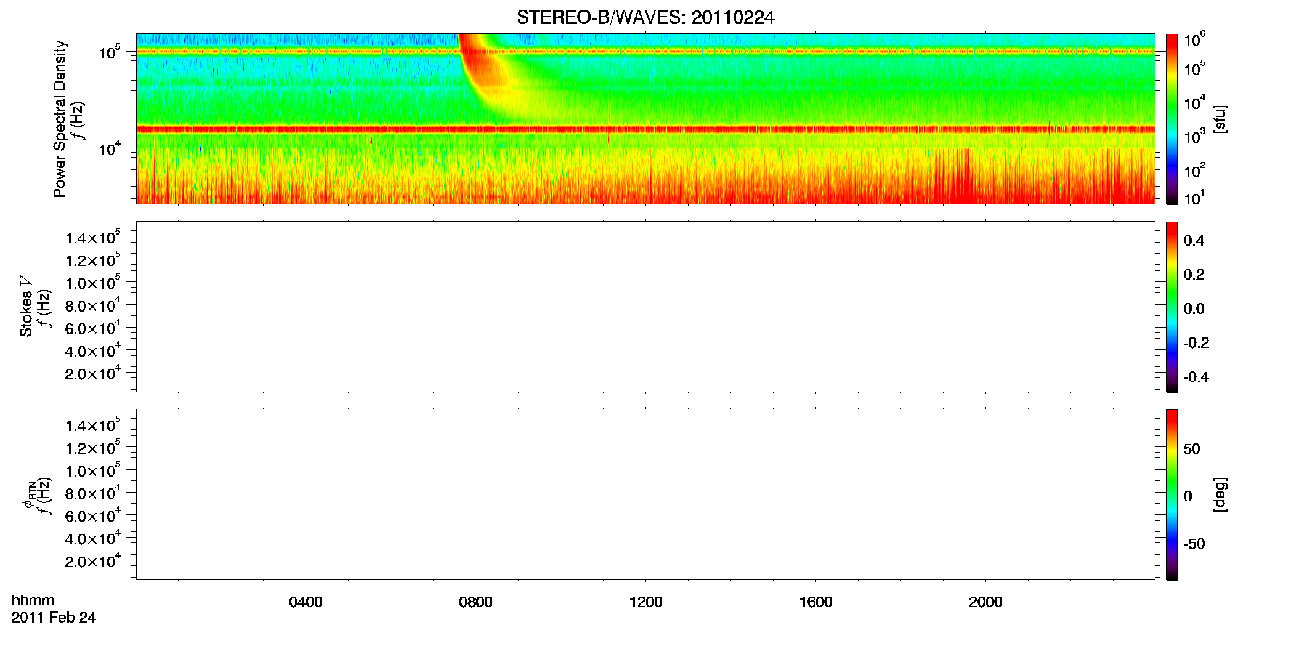
Task: Click inside the empty Stokes V panel
Action: point(645,307)
